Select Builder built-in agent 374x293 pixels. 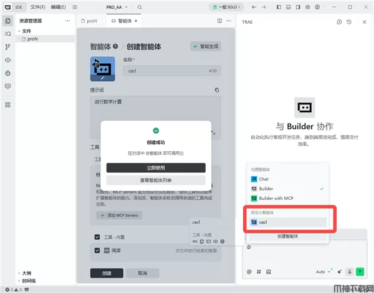[x=287, y=189]
